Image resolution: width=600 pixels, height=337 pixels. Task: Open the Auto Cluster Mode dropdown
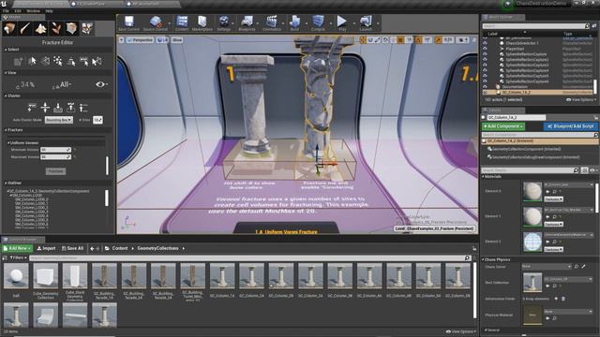point(58,120)
